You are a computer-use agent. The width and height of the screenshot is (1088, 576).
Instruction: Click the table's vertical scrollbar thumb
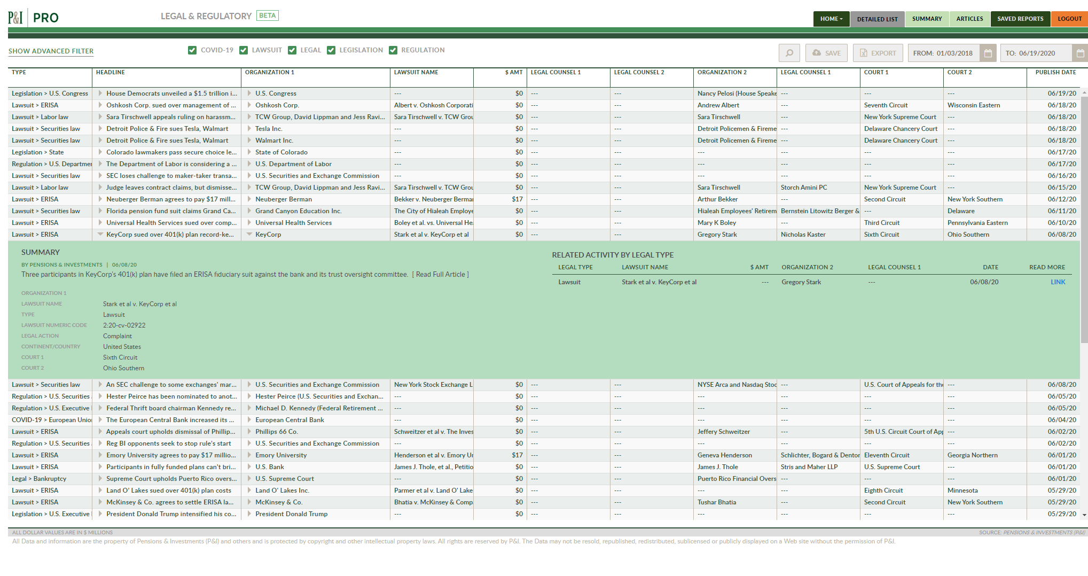1084,219
